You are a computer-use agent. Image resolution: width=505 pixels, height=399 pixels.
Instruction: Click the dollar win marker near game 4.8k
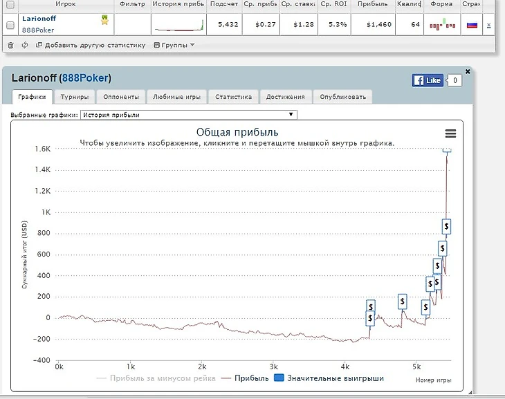[x=402, y=301]
